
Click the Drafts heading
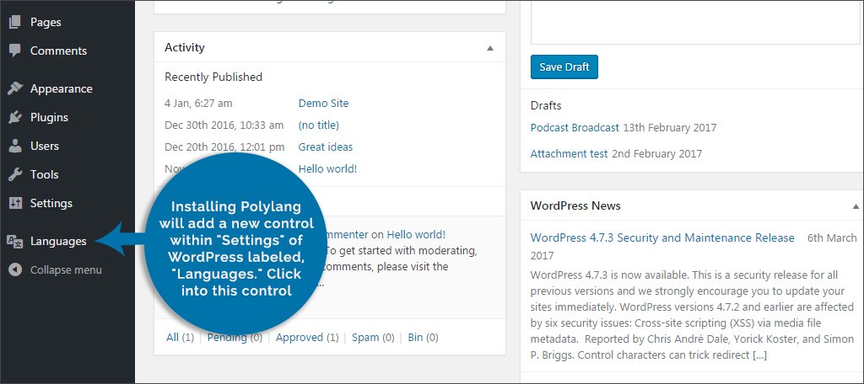tap(546, 105)
